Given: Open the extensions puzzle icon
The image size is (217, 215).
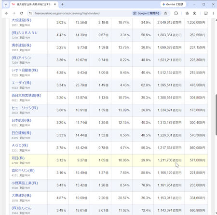Looking at the screenshot, I should pos(176,14).
